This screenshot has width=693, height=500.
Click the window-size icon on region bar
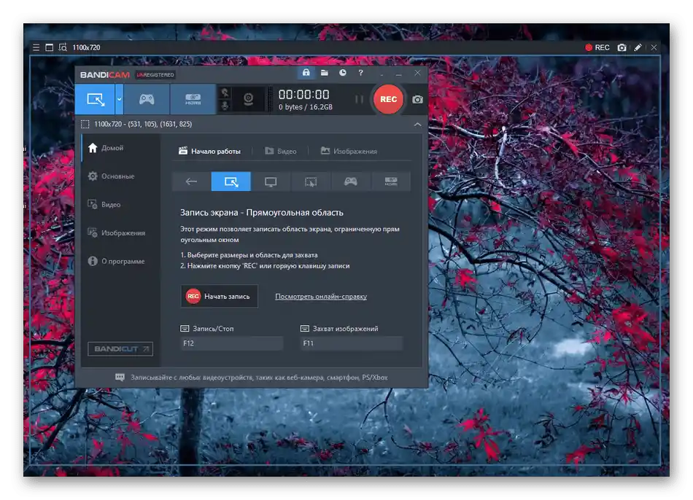49,47
